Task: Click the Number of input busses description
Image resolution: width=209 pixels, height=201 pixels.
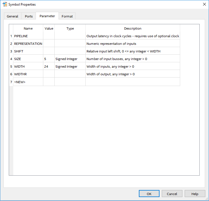Action: click(133, 59)
